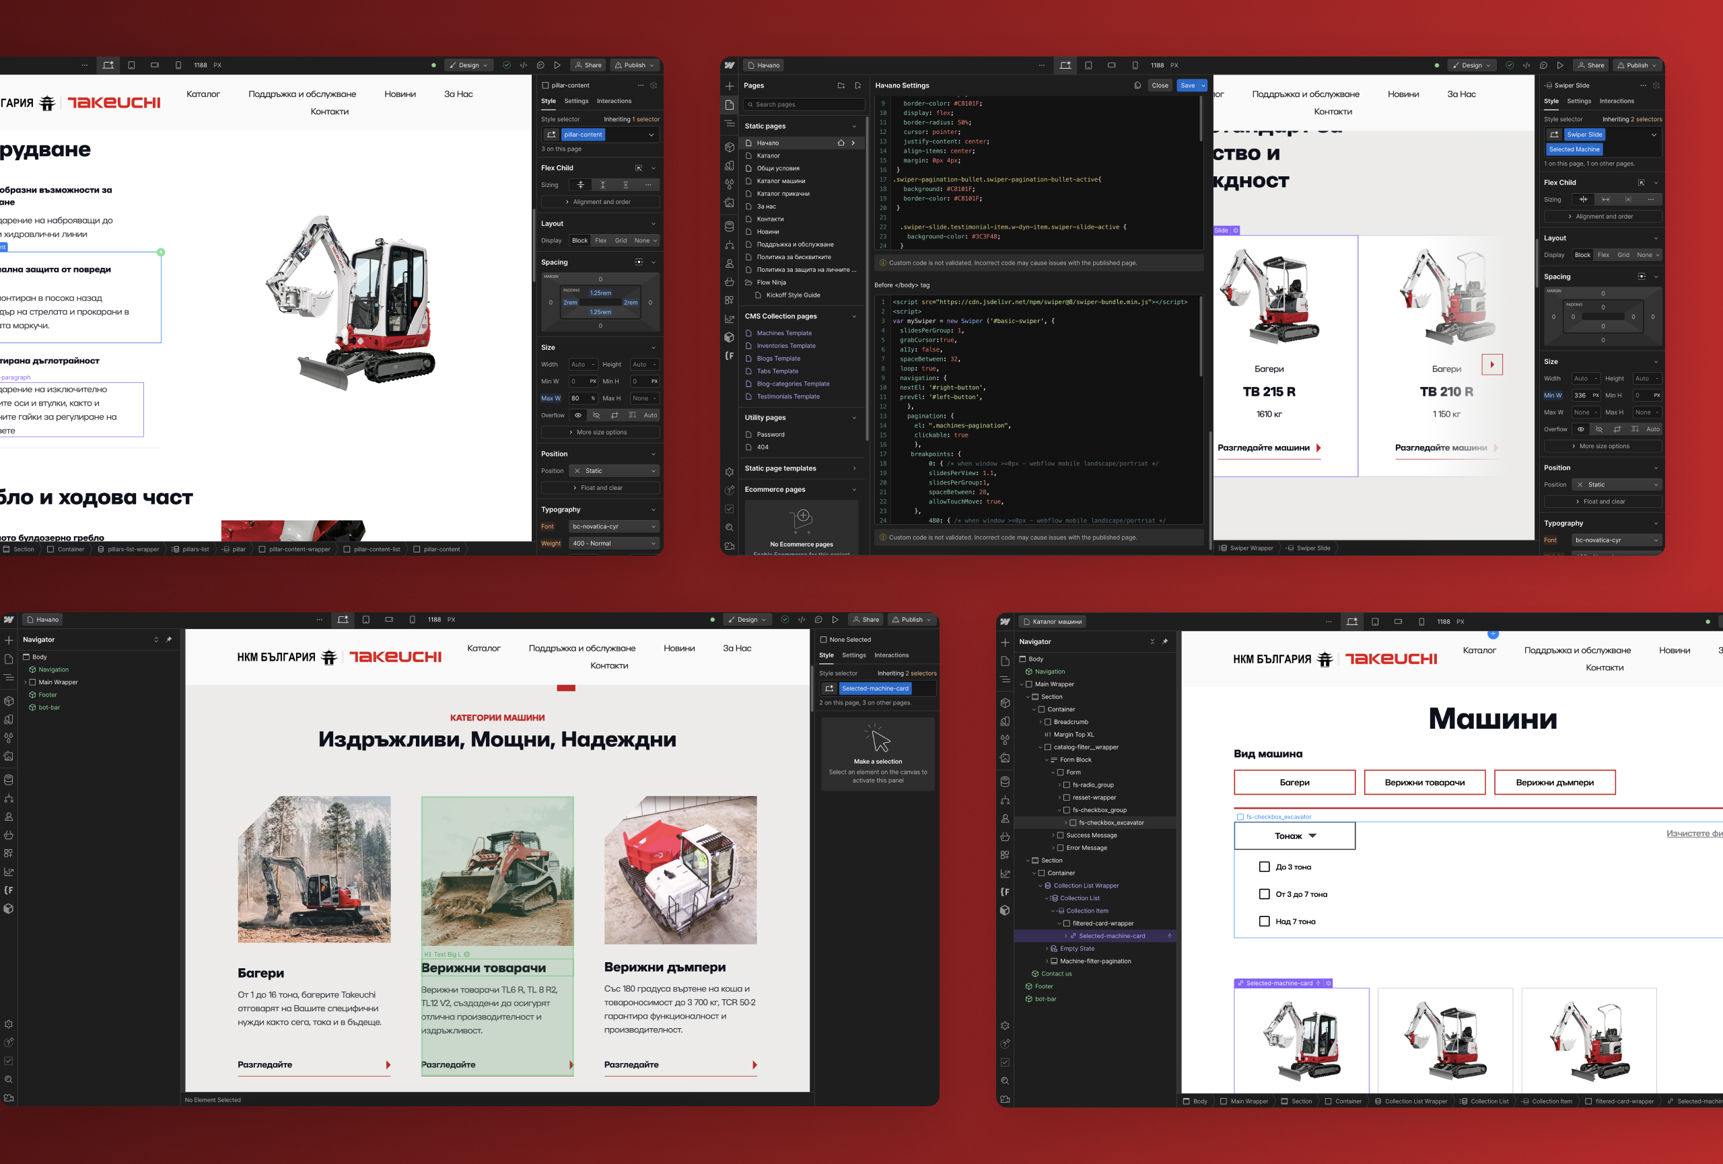Click the Pages panel icon in the Начало Settings window sidebar

pos(730,104)
